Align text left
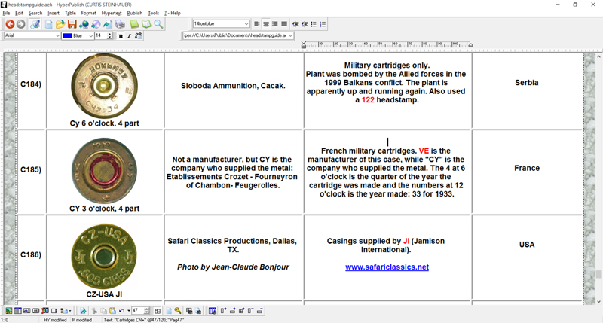This screenshot has height=323, width=603. coord(256,24)
